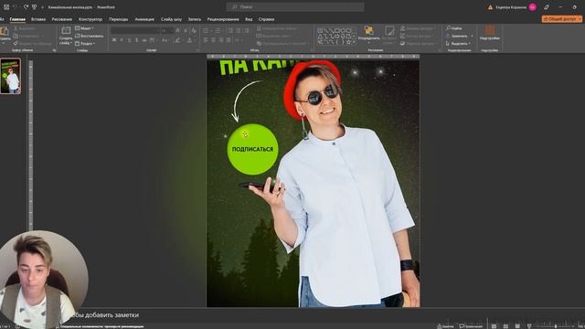The width and height of the screenshot is (585, 329).
Task: Open the Customize Quick Access Toolbar arrow
Action: click(43, 7)
